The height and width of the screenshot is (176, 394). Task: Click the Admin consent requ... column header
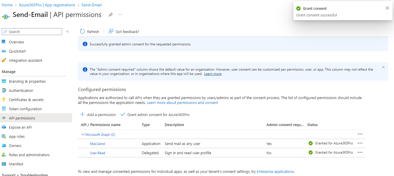(x=285, y=125)
